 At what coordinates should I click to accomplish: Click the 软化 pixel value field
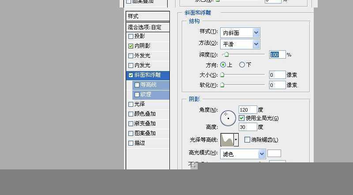(278, 85)
